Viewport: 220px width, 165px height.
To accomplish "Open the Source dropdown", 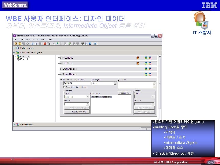I will [88, 104].
